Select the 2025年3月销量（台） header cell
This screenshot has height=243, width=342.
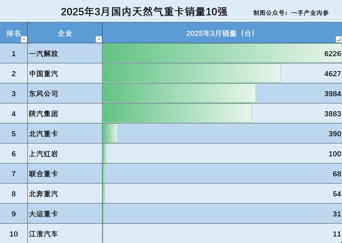click(x=222, y=33)
